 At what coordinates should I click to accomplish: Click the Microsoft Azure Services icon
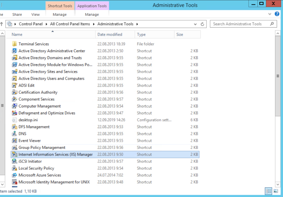coord(14,175)
